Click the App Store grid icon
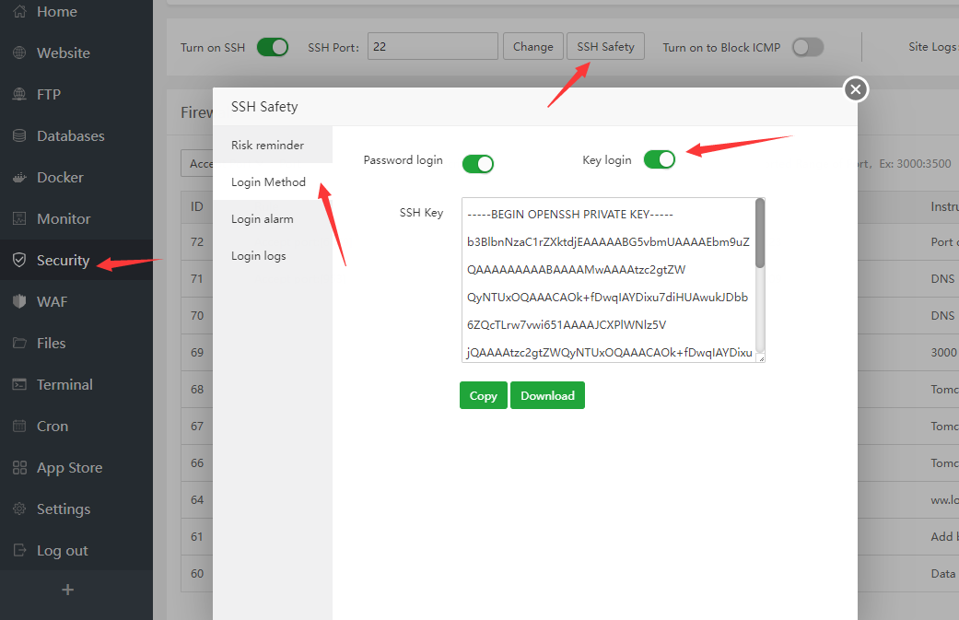This screenshot has width=959, height=620. tap(19, 468)
